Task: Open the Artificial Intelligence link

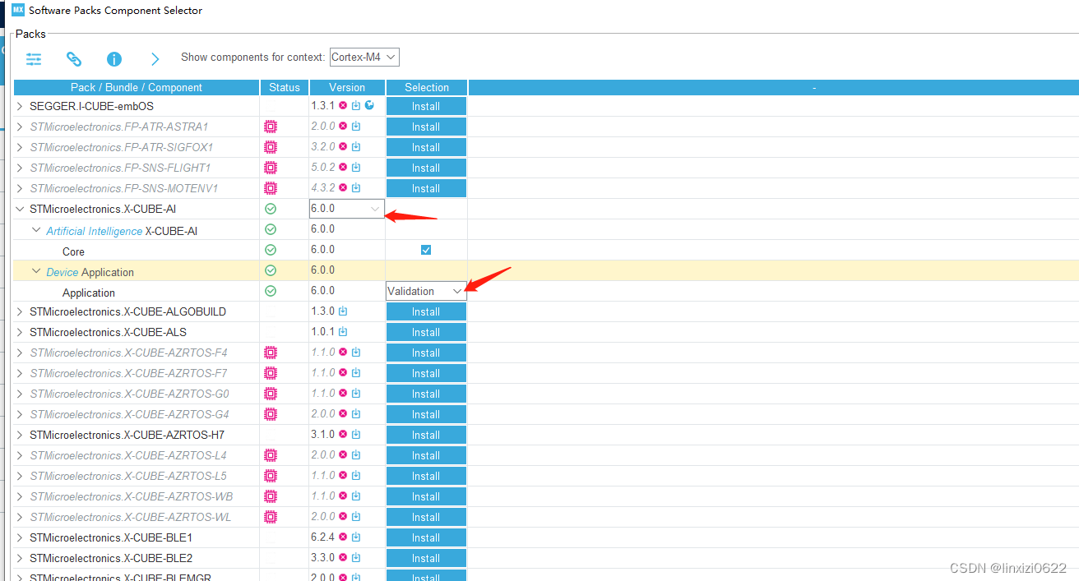Action: (x=95, y=231)
